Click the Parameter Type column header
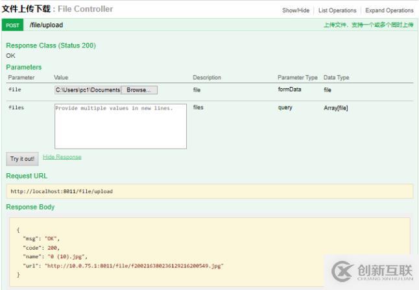Image resolution: width=419 pixels, height=290 pixels. click(298, 77)
